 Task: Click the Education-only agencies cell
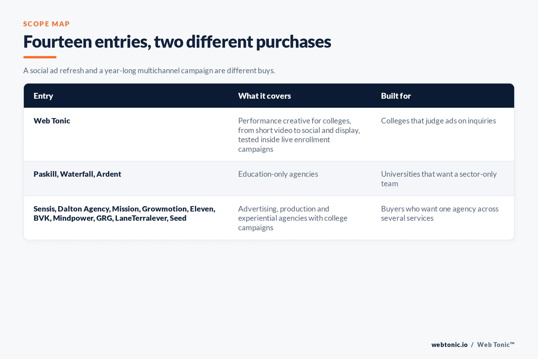click(278, 174)
